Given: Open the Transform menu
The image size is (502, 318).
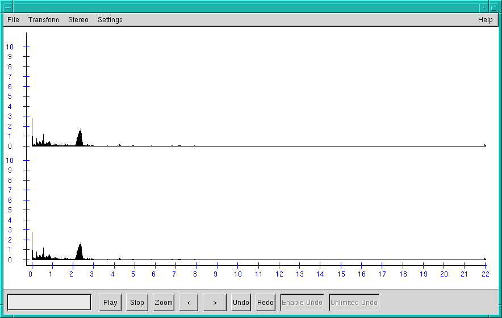Looking at the screenshot, I should click(44, 20).
